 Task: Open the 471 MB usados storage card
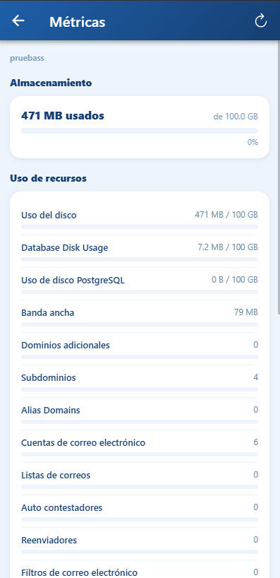pyautogui.click(x=140, y=127)
